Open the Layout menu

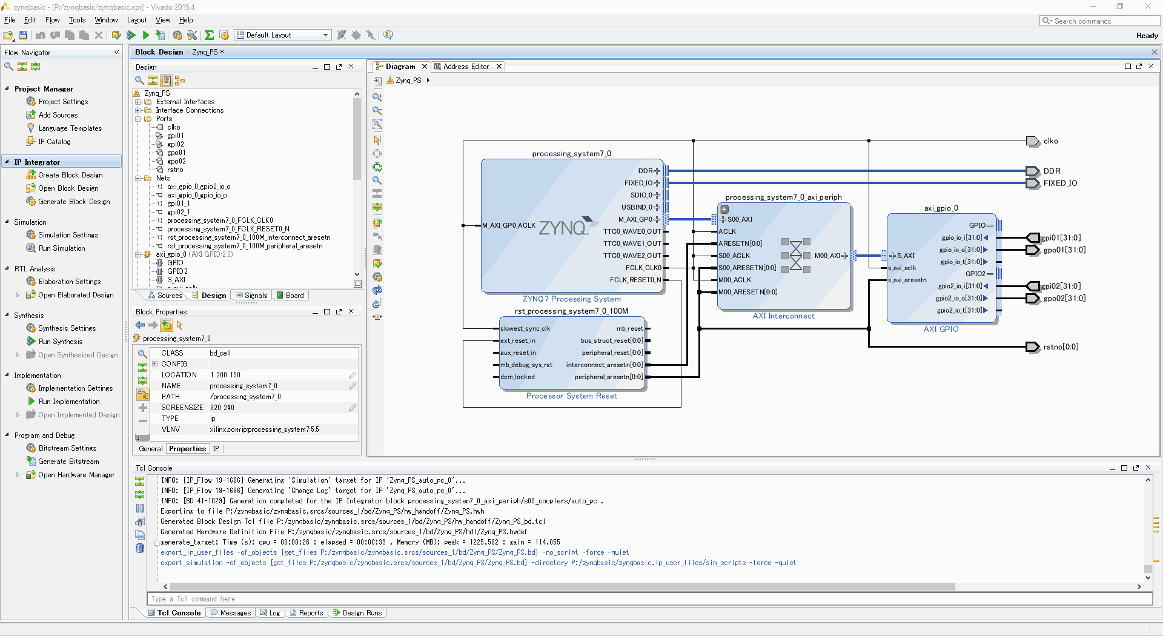tap(137, 20)
